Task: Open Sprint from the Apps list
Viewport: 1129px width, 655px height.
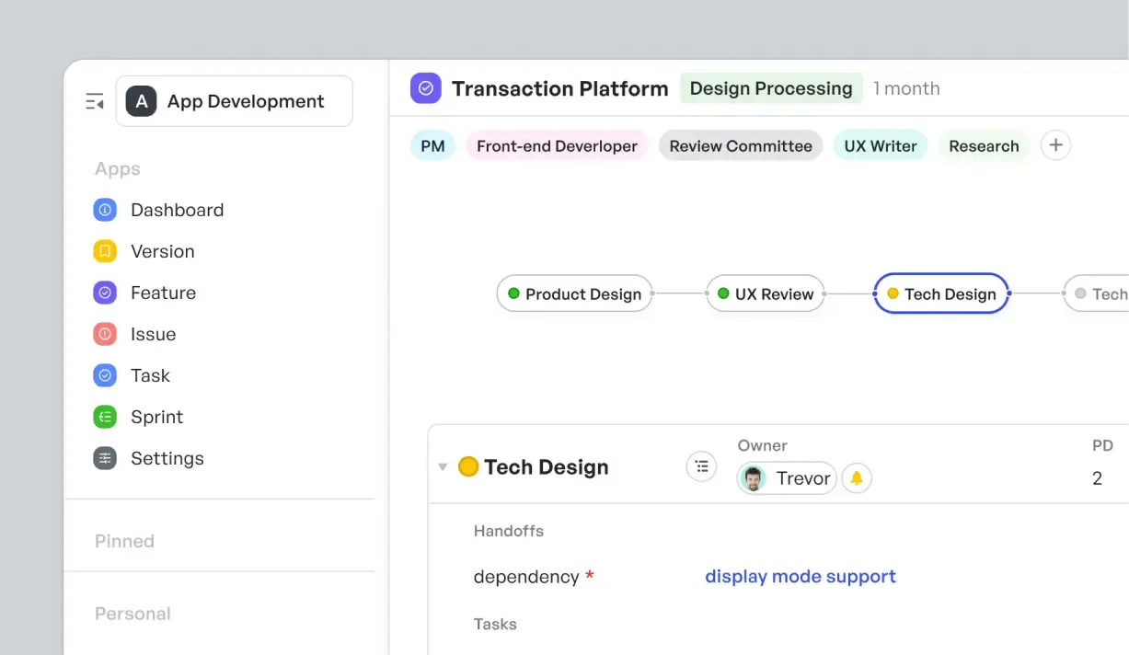Action: 156,417
